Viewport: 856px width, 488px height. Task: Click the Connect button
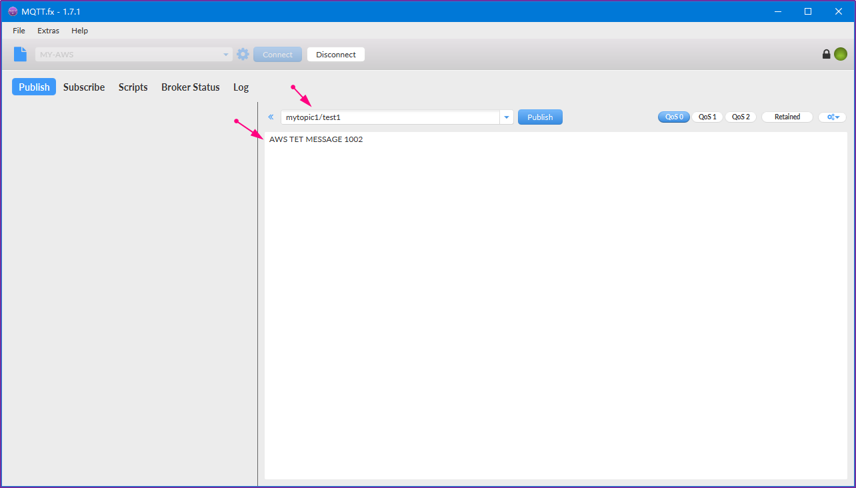277,55
